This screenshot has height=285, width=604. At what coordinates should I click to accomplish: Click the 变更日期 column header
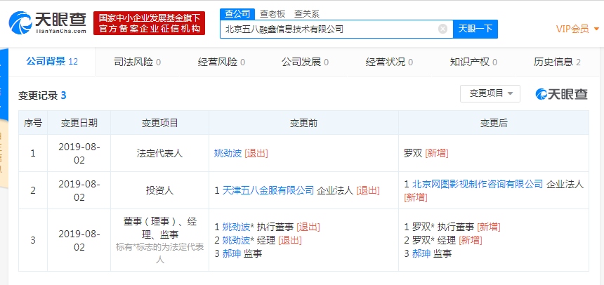coord(79,123)
